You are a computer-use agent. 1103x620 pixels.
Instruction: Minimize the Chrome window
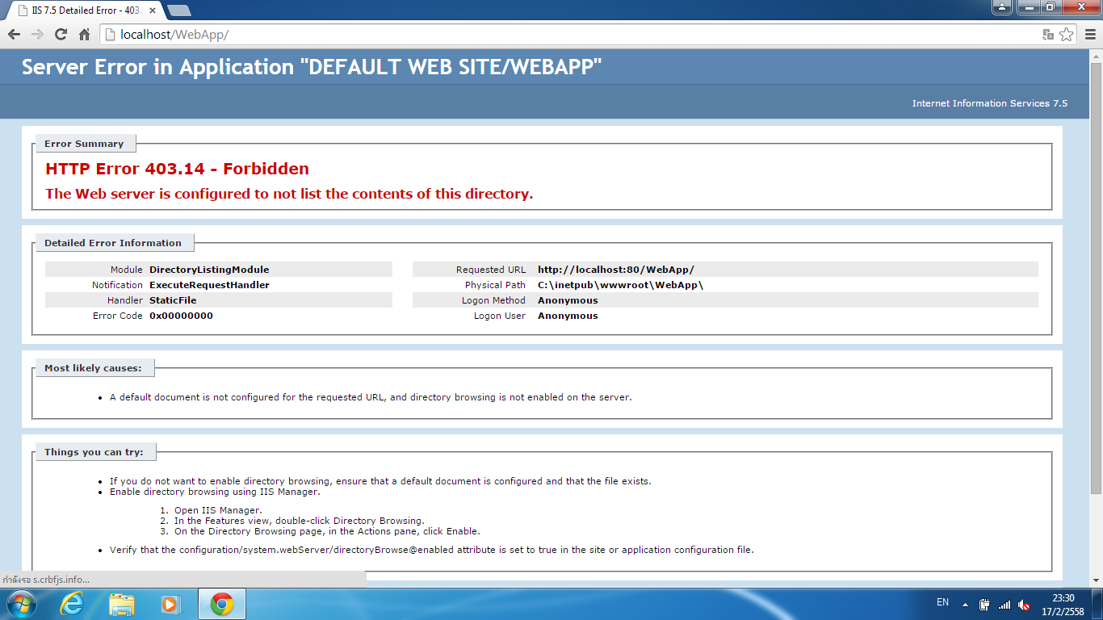point(1028,6)
